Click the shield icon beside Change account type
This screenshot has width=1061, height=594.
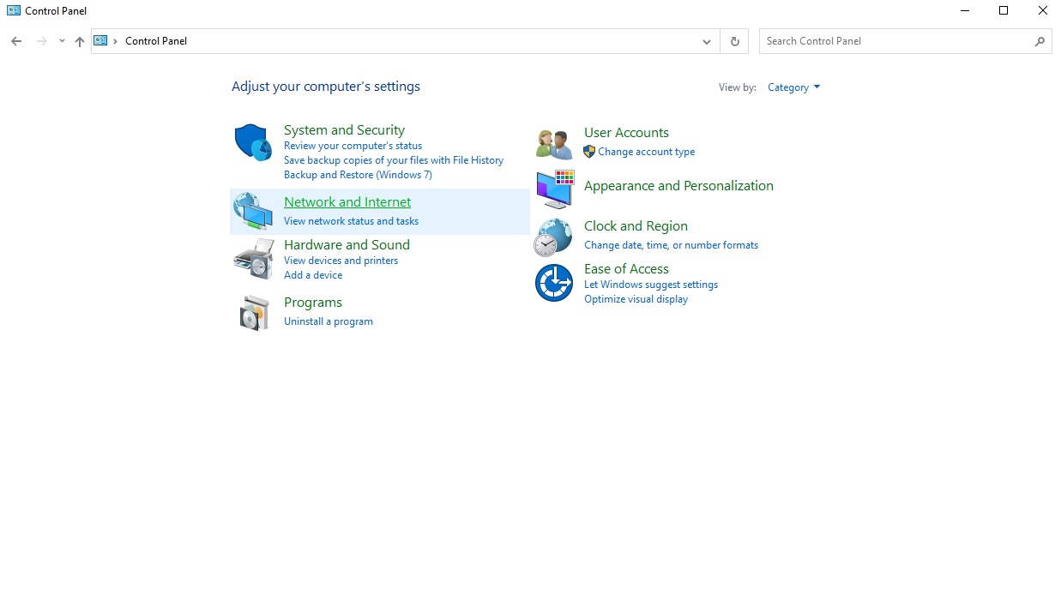(589, 152)
